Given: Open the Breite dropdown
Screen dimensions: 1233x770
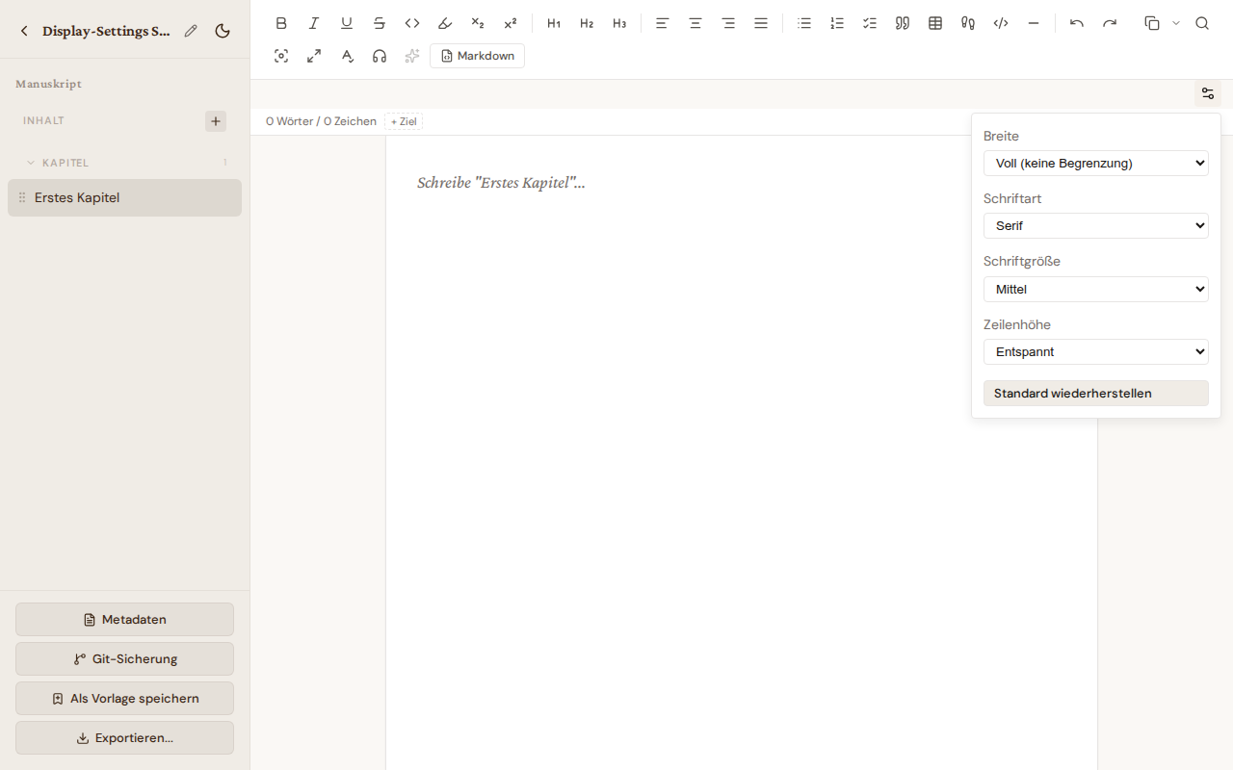Looking at the screenshot, I should 1096,163.
